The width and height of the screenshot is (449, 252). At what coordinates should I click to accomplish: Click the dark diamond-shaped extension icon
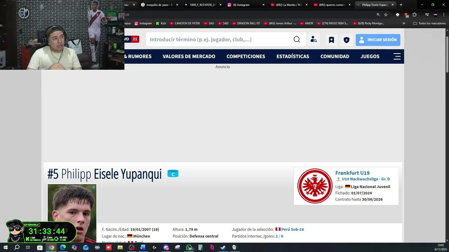coord(397,15)
